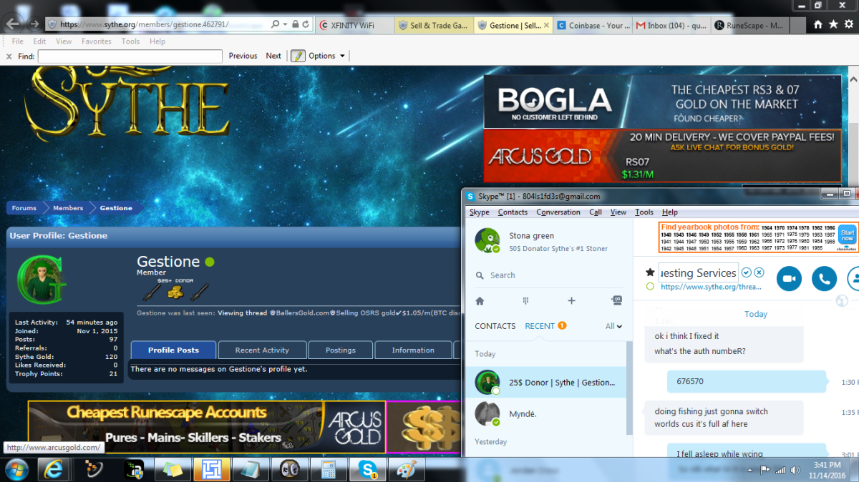Image resolution: width=859 pixels, height=482 pixels.
Task: Open the Conversation menu in Skype
Action: [x=558, y=212]
